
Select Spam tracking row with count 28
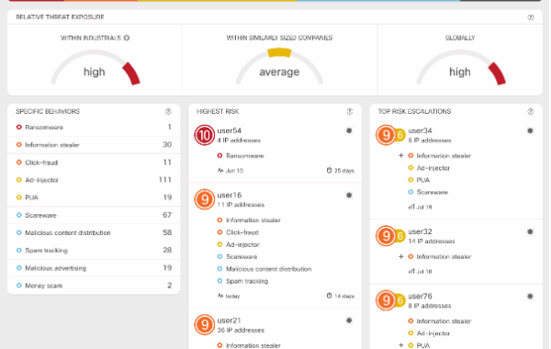coord(94,250)
